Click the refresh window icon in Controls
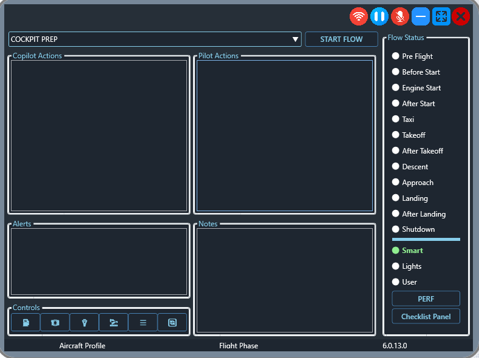 coord(172,322)
